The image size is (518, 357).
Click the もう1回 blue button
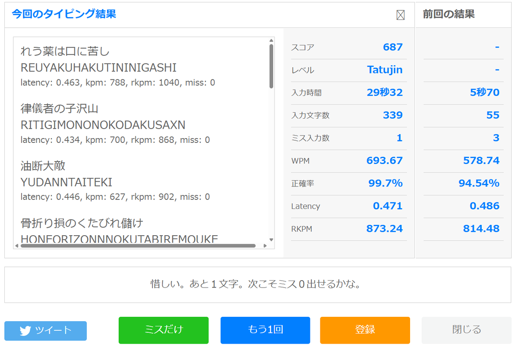click(265, 330)
